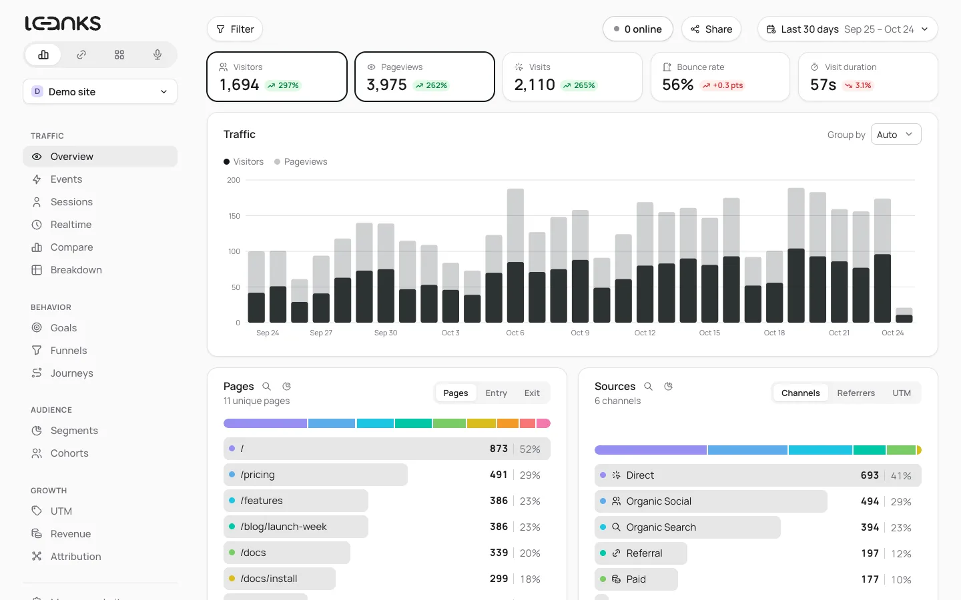Open Revenue in the Growth section
Screen dimensions: 961x600
100,534
